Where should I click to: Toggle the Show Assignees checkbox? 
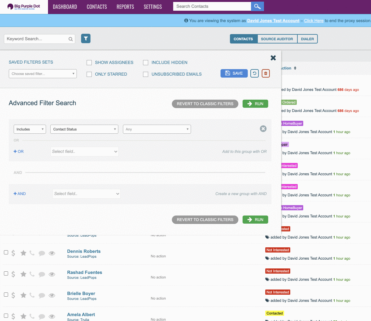89,63
